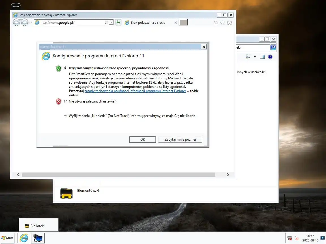
Task: Toggle the preview pane in Libraries window
Action: [262, 57]
